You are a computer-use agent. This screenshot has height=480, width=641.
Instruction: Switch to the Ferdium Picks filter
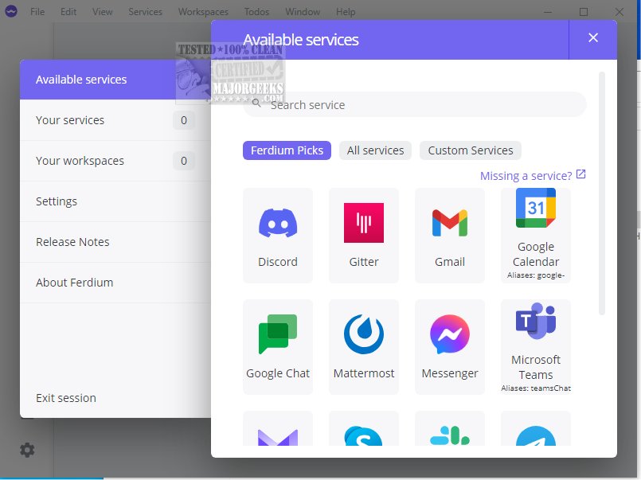pos(287,150)
